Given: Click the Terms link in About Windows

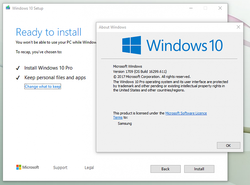Looking at the screenshot, I should coord(118,117).
